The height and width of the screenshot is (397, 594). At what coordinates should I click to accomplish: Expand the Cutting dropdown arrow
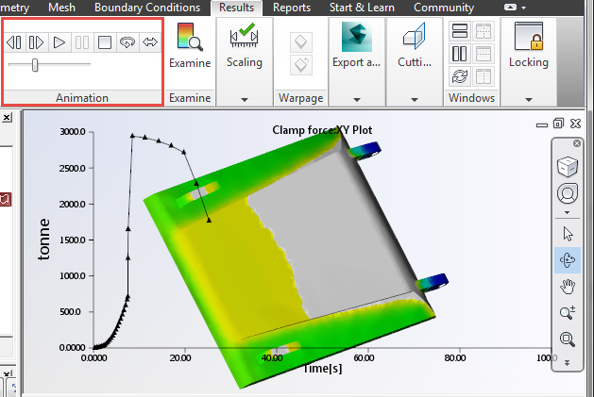pyautogui.click(x=415, y=100)
